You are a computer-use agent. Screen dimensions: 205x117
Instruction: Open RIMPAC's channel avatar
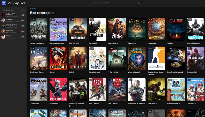point(3,20)
